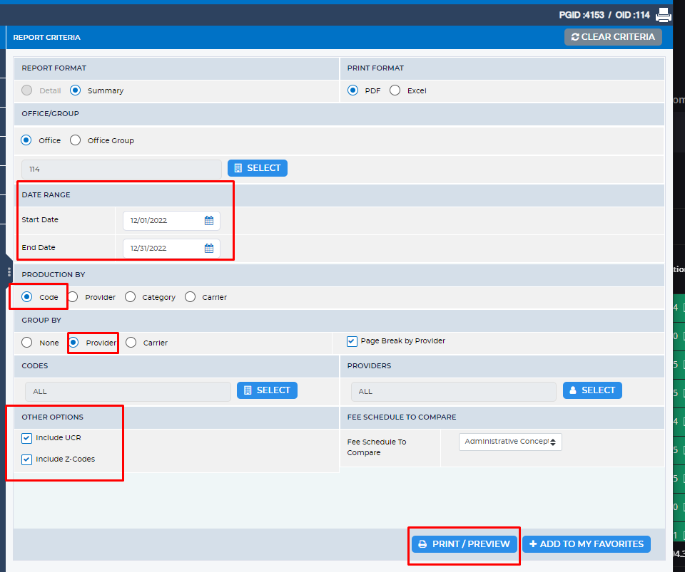Click the Print / Preview button
Viewport: 685px width, 572px height.
[x=464, y=544]
